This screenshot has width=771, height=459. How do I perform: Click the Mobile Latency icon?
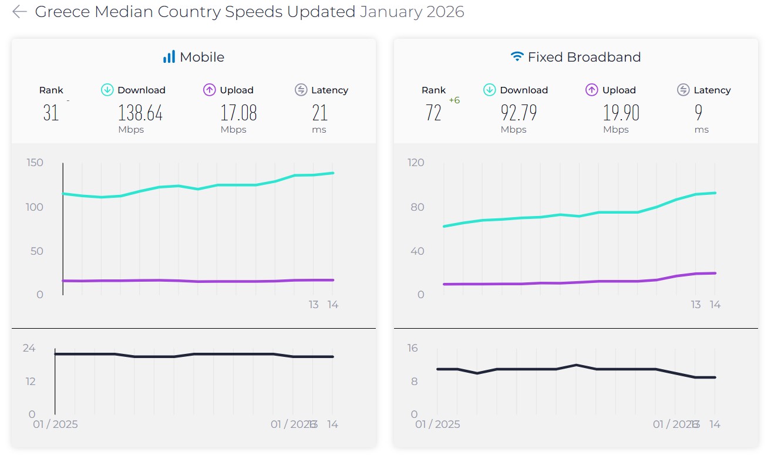[301, 90]
